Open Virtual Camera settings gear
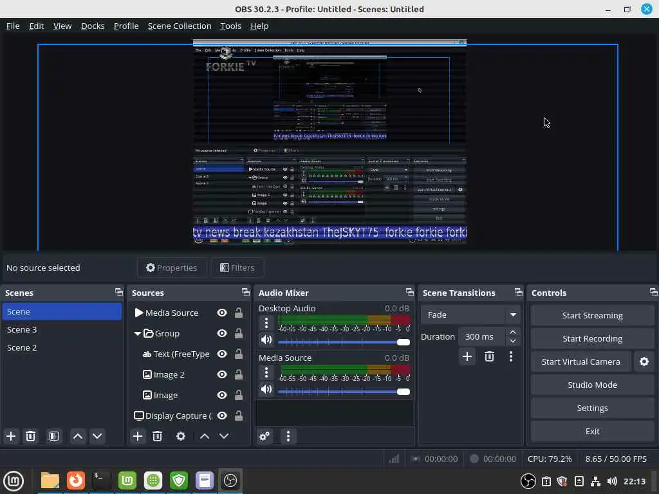The width and height of the screenshot is (659, 494). click(x=644, y=361)
